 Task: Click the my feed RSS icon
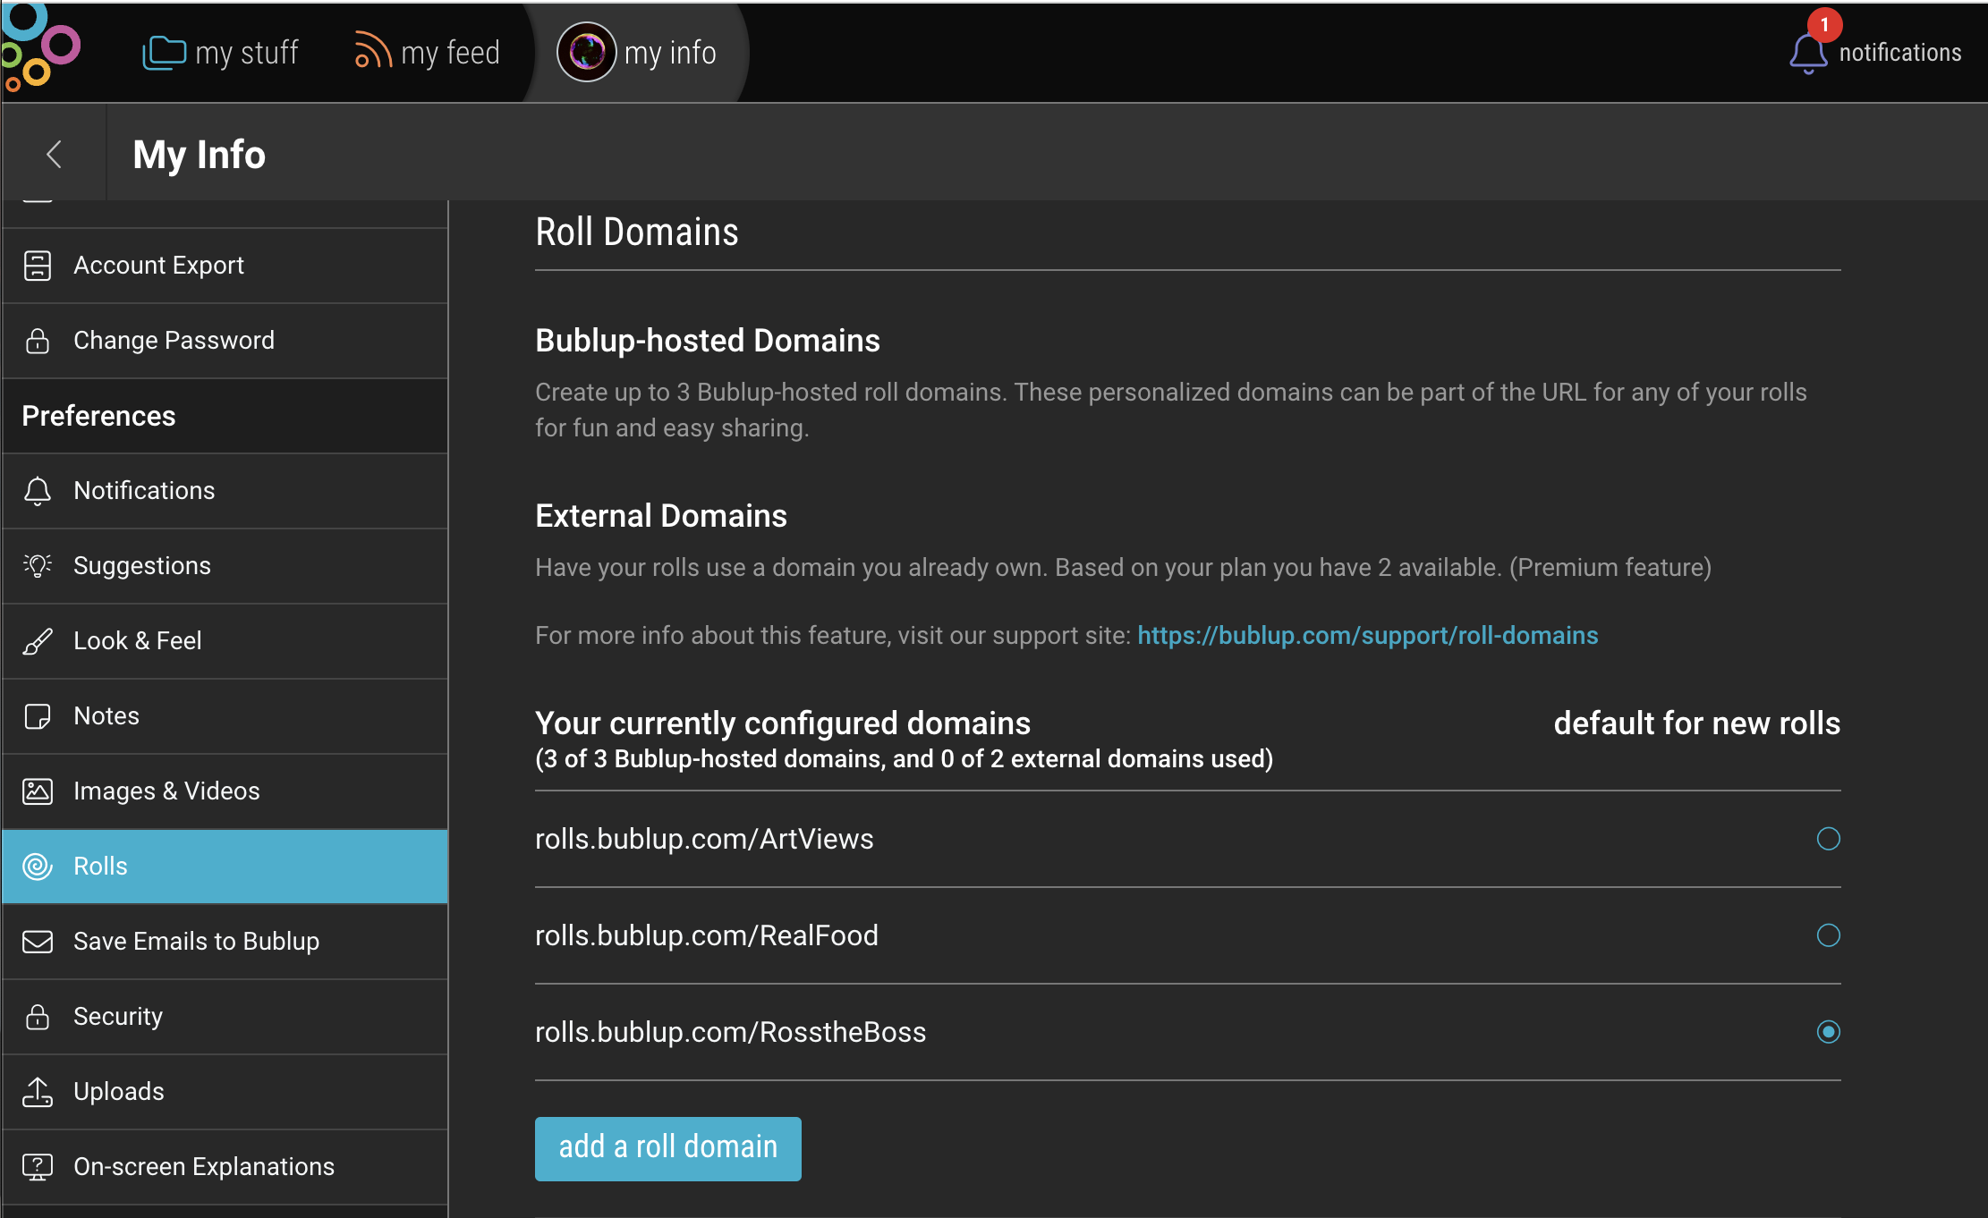[373, 50]
